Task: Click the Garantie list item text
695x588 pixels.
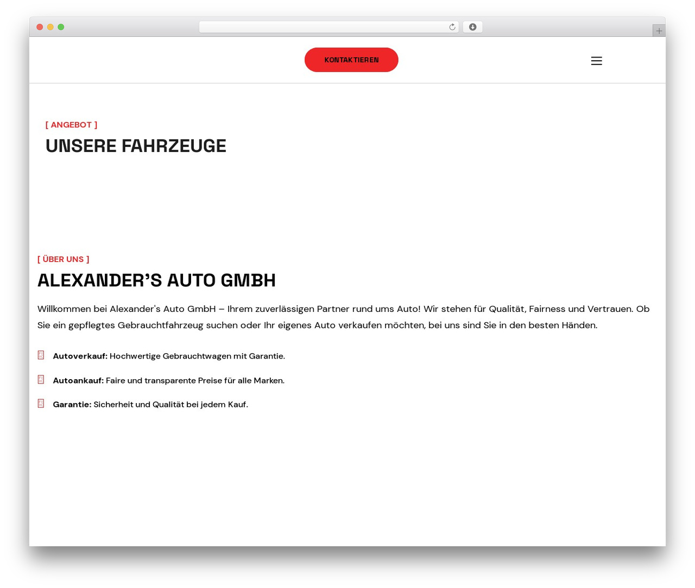Action: click(150, 404)
